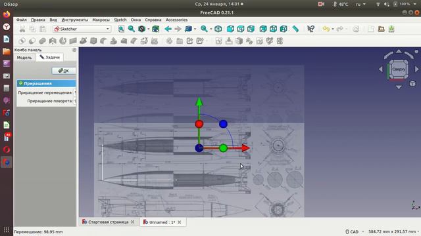The image size is (421, 236).
Task: Open the Ubuntu Обзор activities overview
Action: tap(11, 4)
